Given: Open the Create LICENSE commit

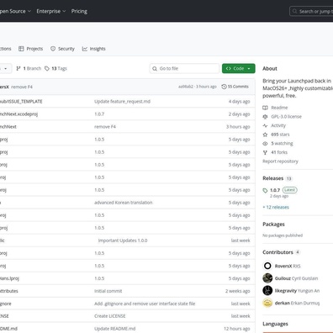Looking at the screenshot, I should point(110,316).
